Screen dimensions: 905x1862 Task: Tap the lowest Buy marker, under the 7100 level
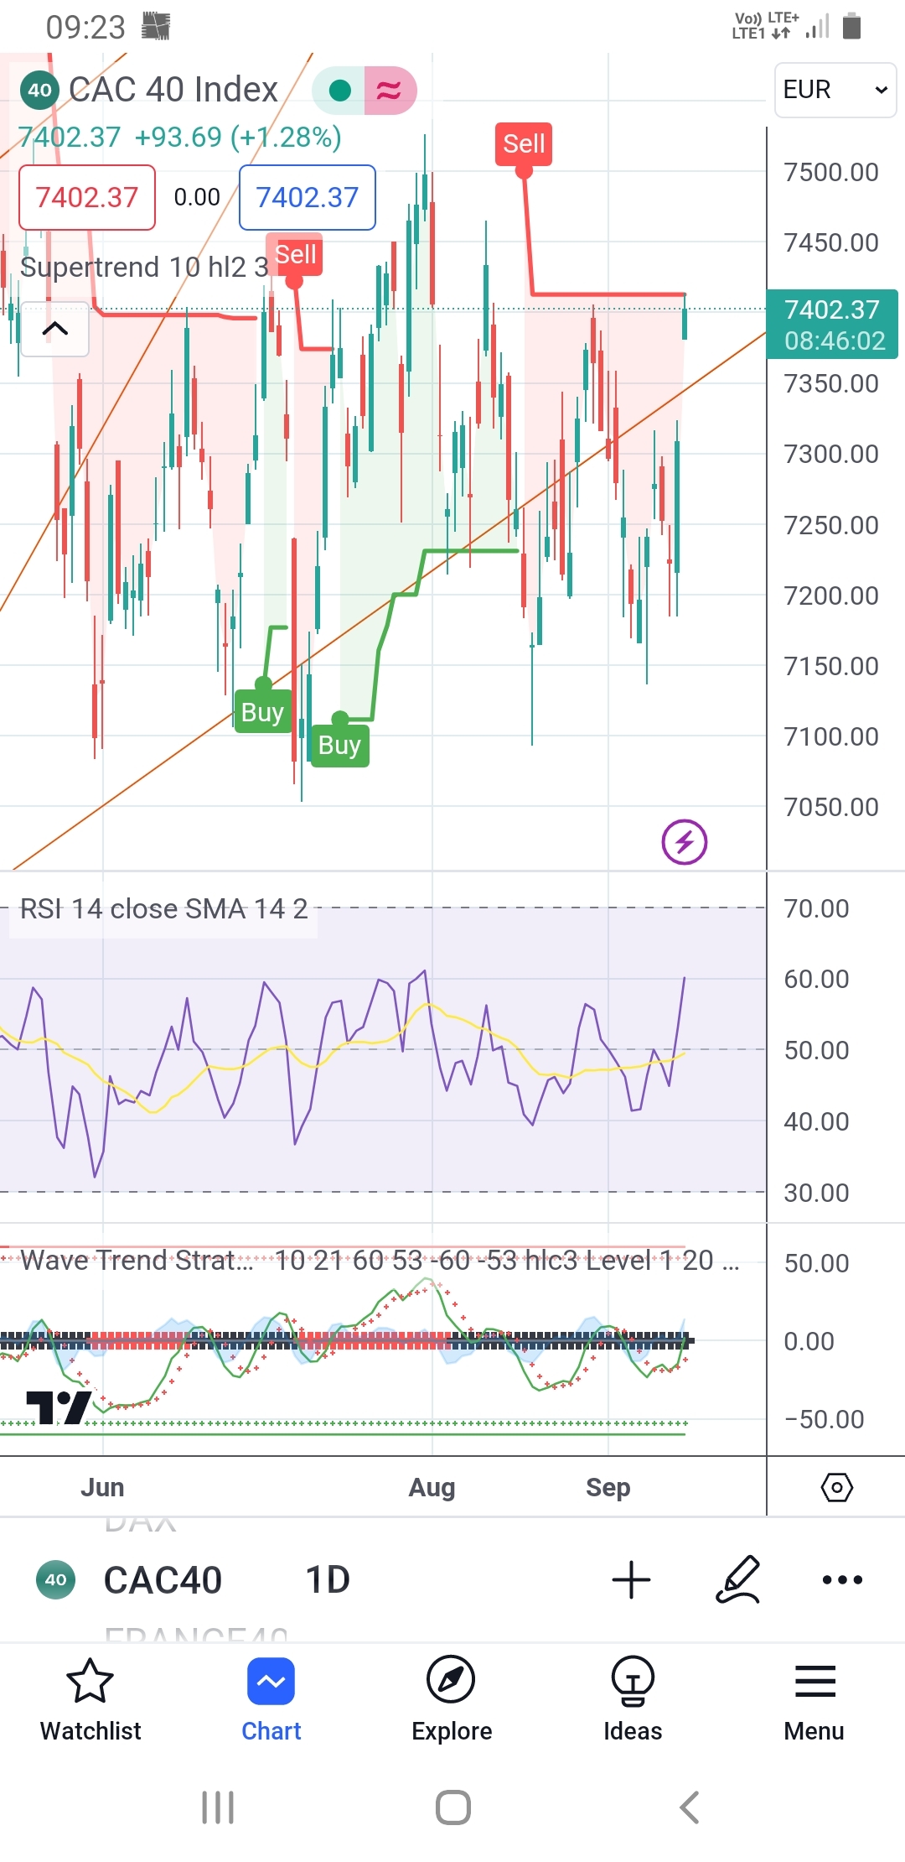tap(339, 745)
